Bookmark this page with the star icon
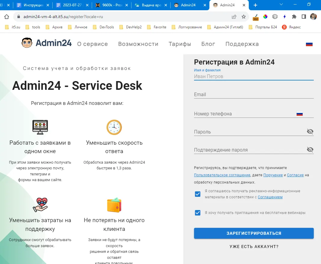This screenshot has width=321, height=264. coord(244,17)
